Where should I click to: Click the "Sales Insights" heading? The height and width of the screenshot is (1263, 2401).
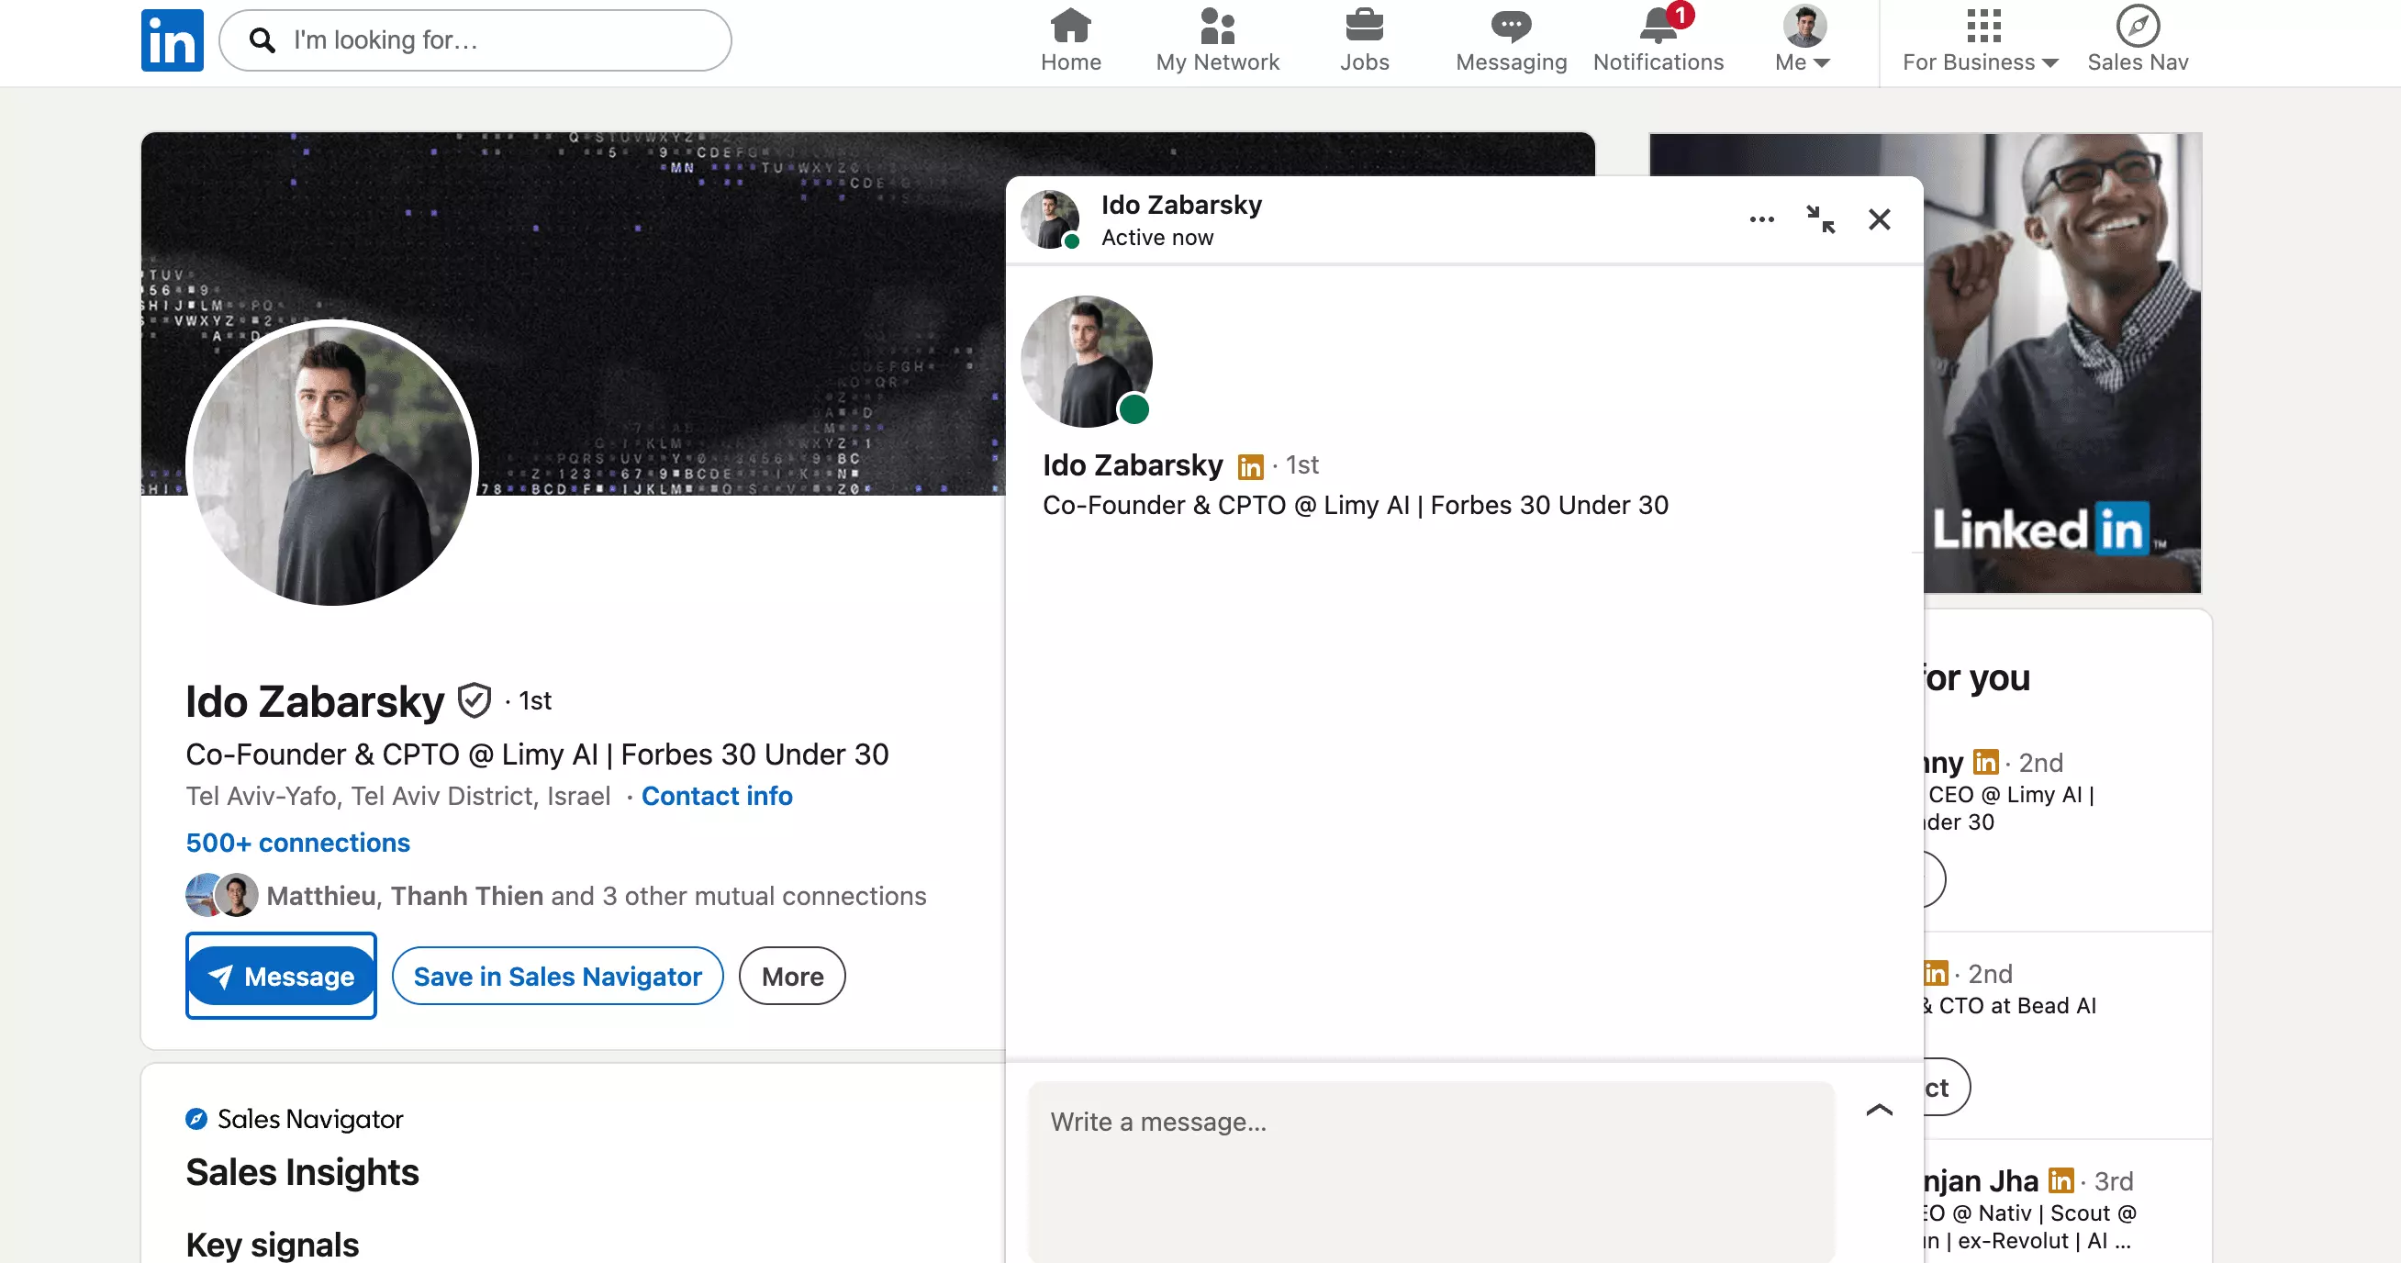point(302,1171)
